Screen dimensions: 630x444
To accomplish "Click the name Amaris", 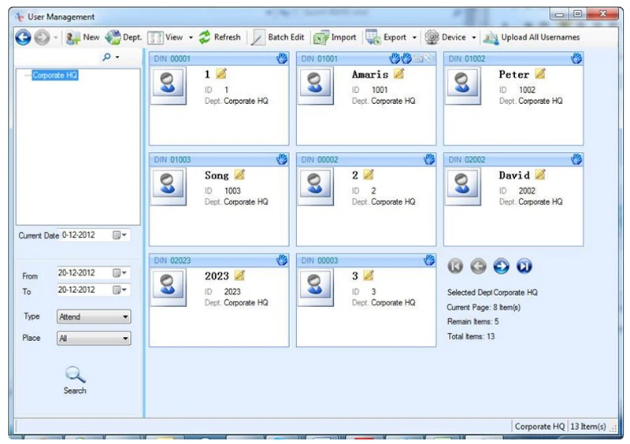I will pyautogui.click(x=370, y=74).
